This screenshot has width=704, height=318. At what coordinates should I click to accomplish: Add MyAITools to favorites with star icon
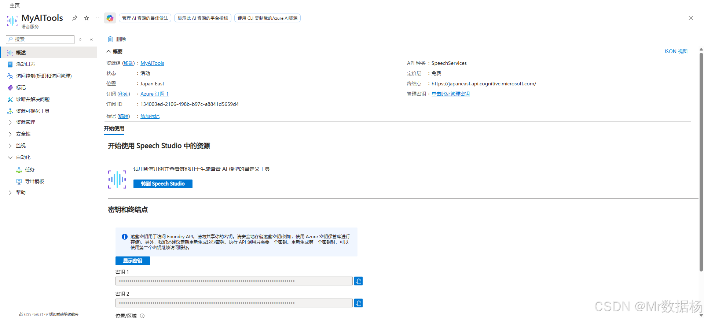[87, 18]
